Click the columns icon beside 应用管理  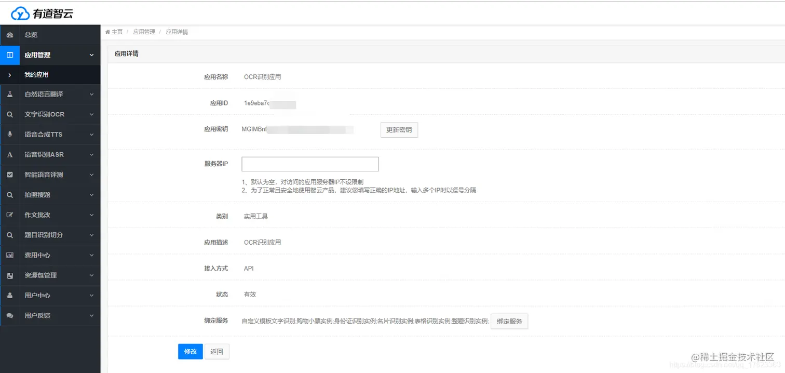[x=9, y=55]
